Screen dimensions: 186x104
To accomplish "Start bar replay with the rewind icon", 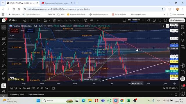I will point(92,20).
